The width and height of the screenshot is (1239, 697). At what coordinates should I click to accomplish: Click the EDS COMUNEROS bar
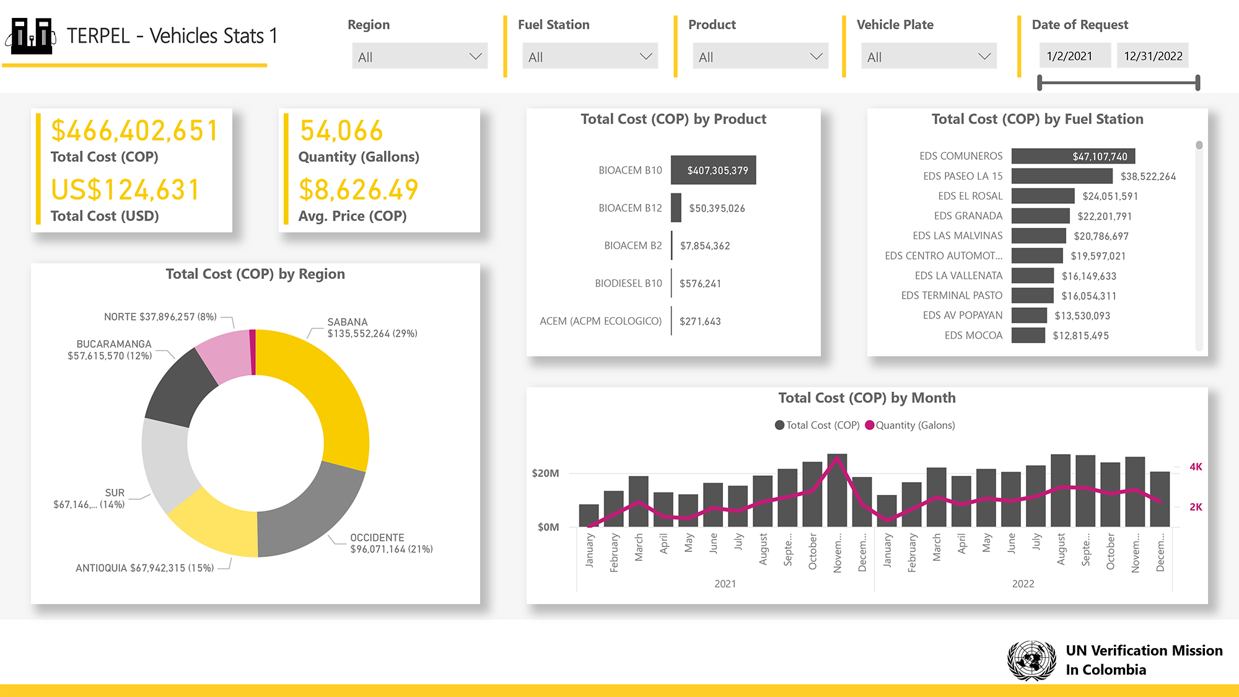pos(1073,156)
